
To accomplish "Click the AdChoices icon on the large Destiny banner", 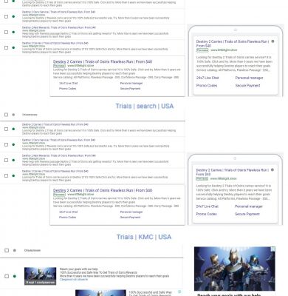I will (273, 249).
